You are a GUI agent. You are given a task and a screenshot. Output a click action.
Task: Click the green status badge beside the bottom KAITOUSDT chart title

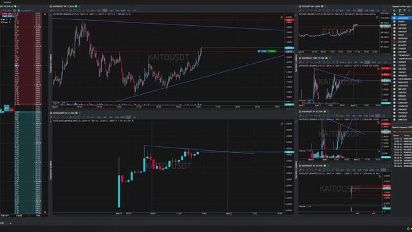click(77, 113)
